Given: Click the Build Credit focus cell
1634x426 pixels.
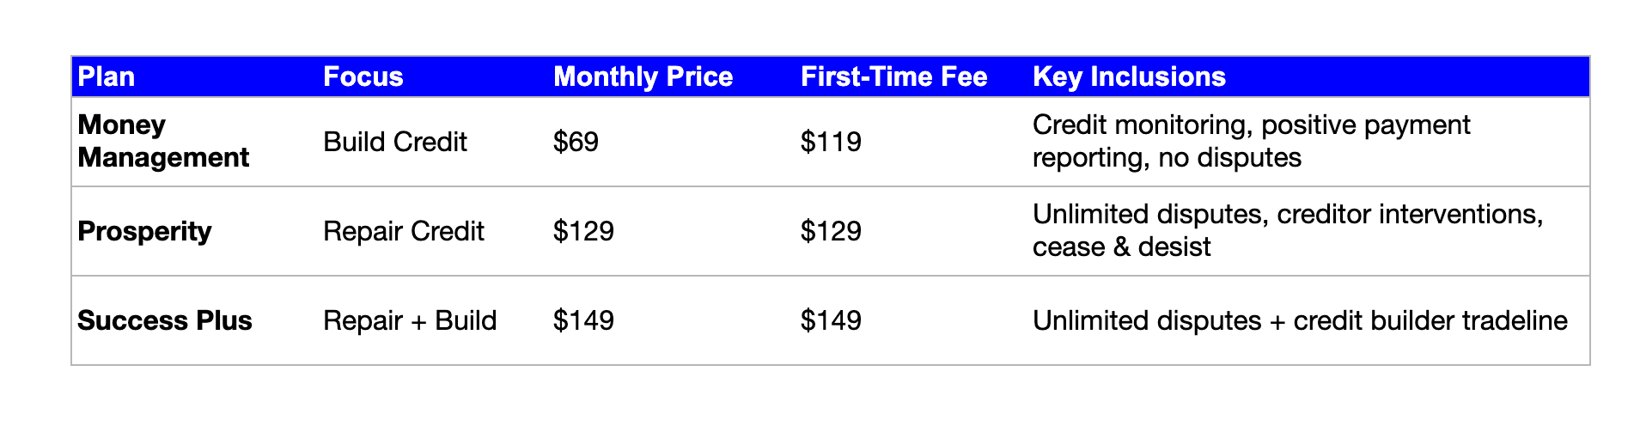Looking at the screenshot, I should (x=395, y=142).
